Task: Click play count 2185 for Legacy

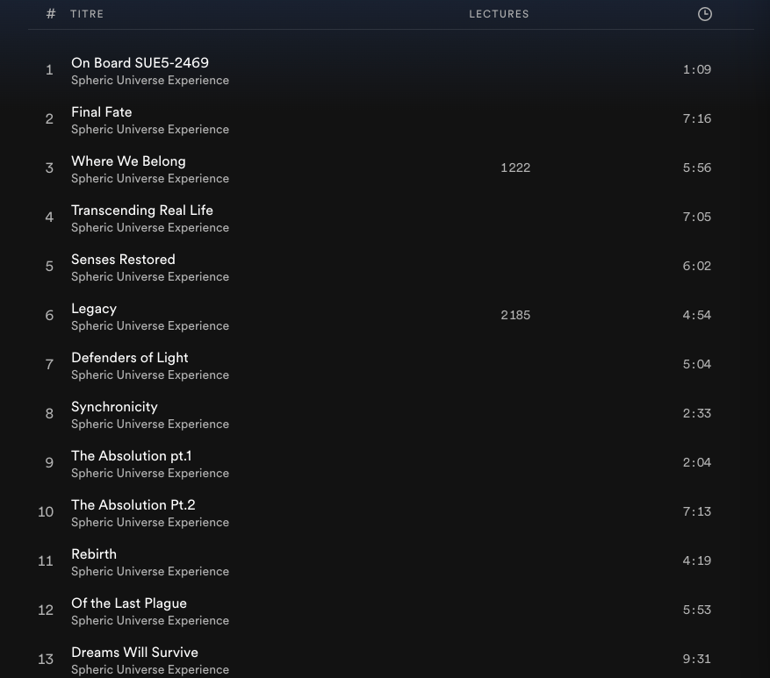Action: click(515, 315)
